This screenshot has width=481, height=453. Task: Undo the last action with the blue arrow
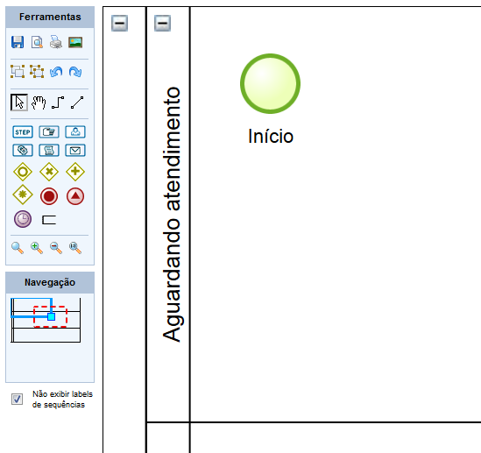[56, 72]
